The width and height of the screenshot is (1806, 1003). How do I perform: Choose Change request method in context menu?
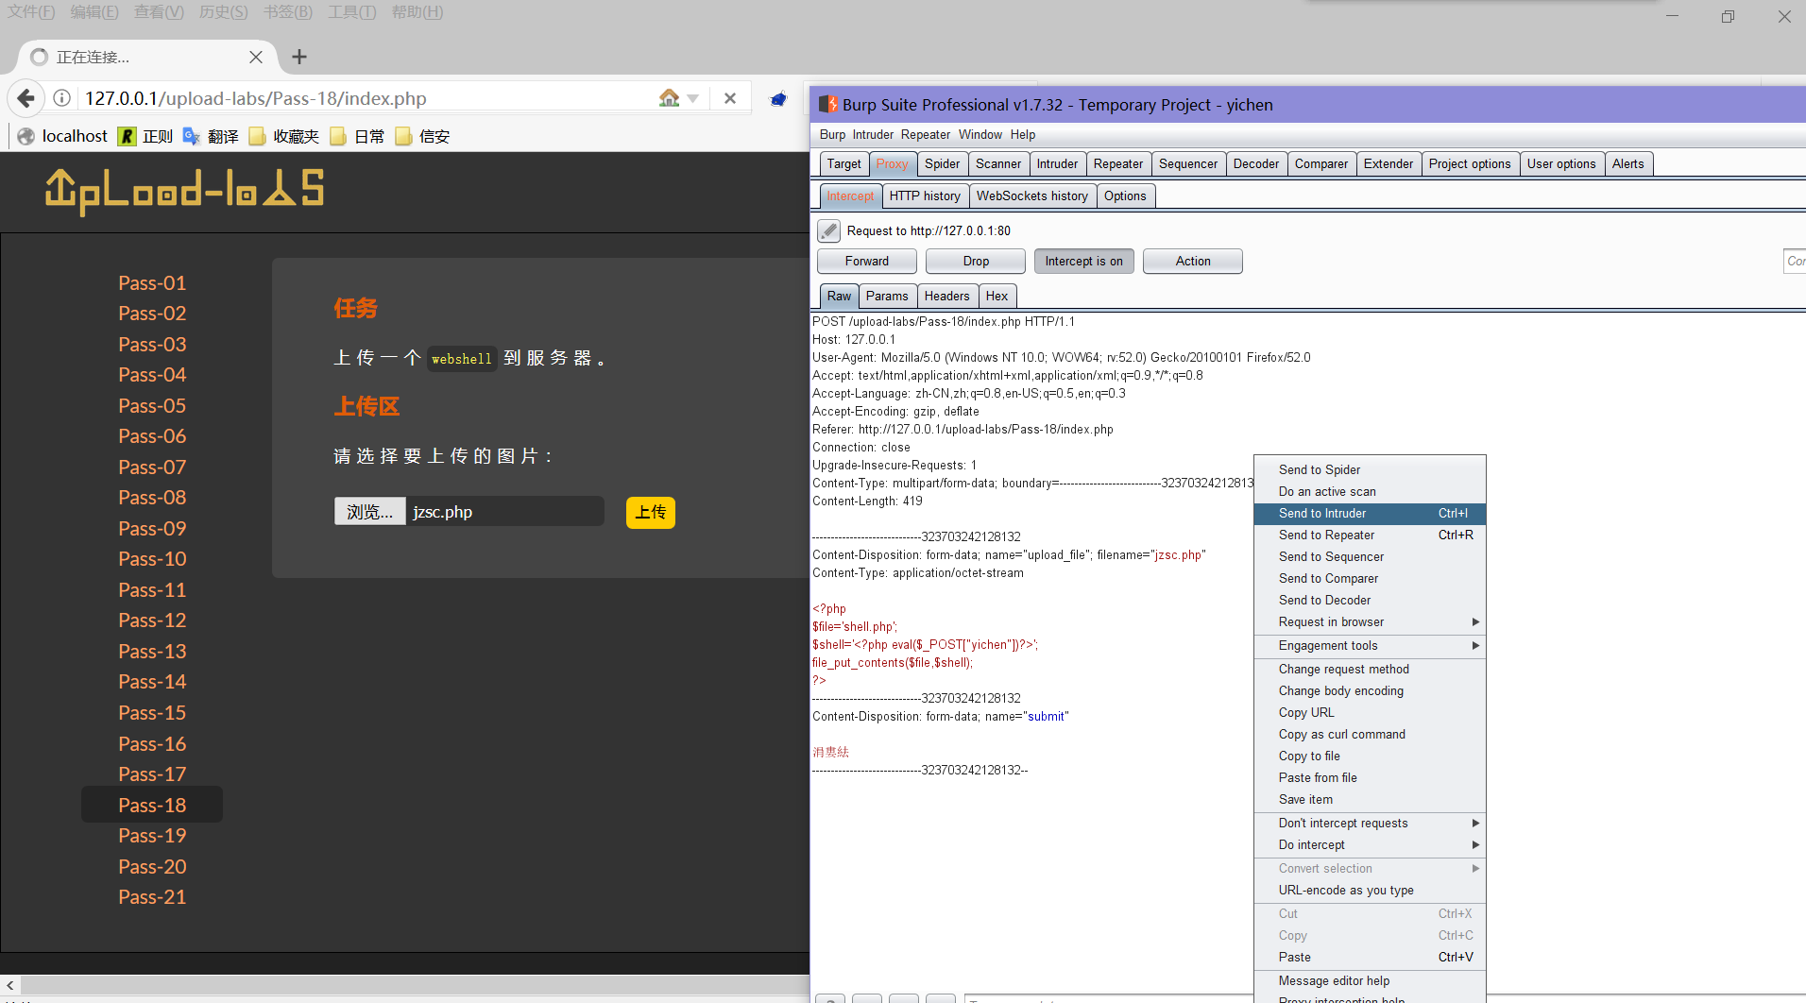1370,670
